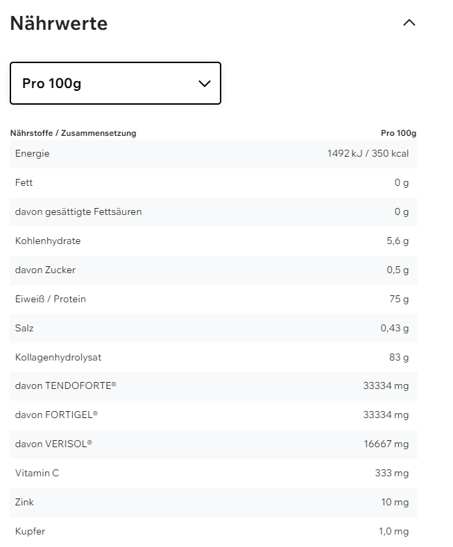Select the Salz row
Screen dimensions: 453x547
(x=213, y=329)
